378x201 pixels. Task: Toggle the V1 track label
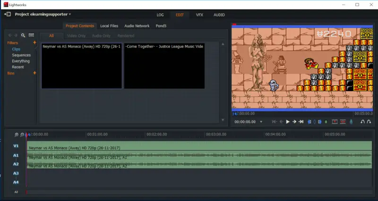point(16,146)
